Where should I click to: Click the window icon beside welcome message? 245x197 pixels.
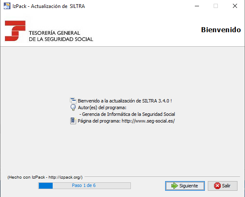click(73, 100)
